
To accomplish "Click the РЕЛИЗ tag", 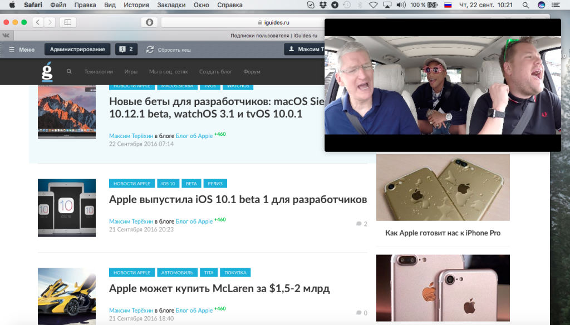I will [x=215, y=184].
